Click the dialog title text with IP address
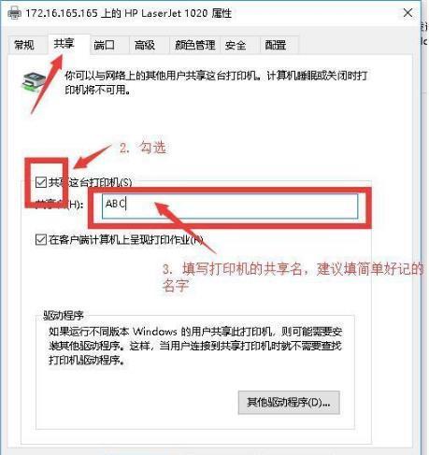The image size is (429, 455). click(129, 13)
